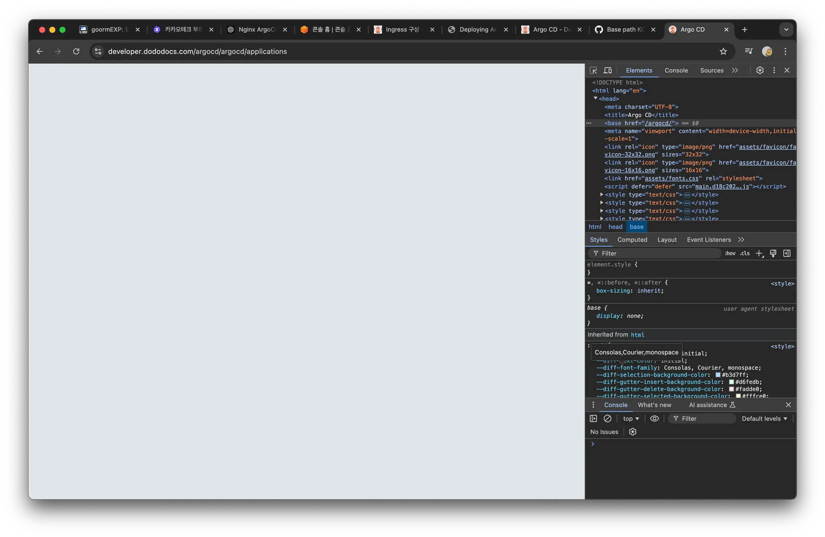
Task: Toggle the :hov element state button
Action: tap(730, 253)
